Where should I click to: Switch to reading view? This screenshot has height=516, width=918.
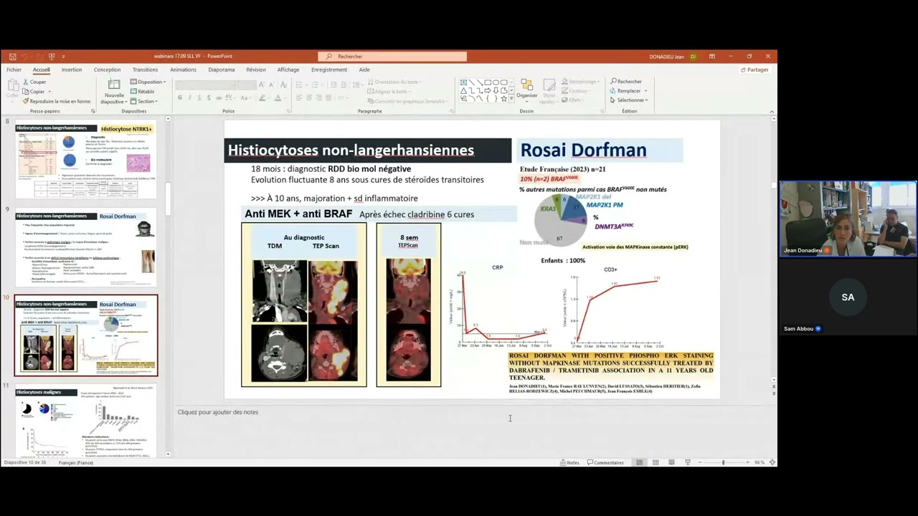[671, 462]
